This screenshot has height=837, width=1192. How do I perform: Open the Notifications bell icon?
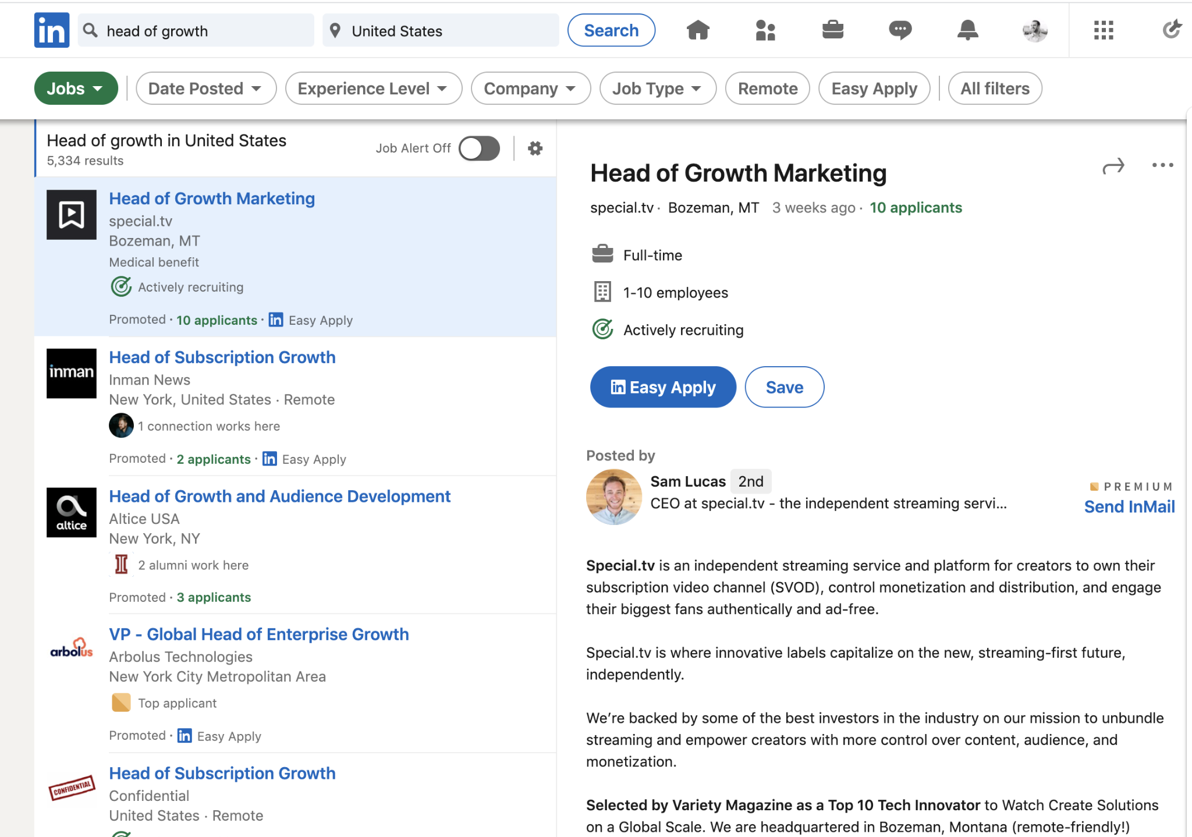point(967,30)
